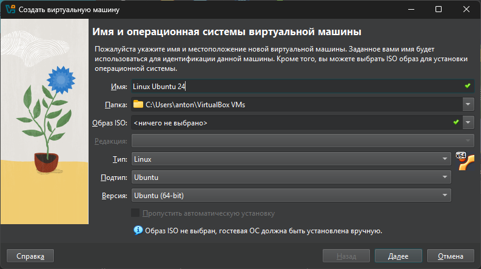Click window title Создать виртуальную машину
The image size is (481, 269).
click(69, 10)
